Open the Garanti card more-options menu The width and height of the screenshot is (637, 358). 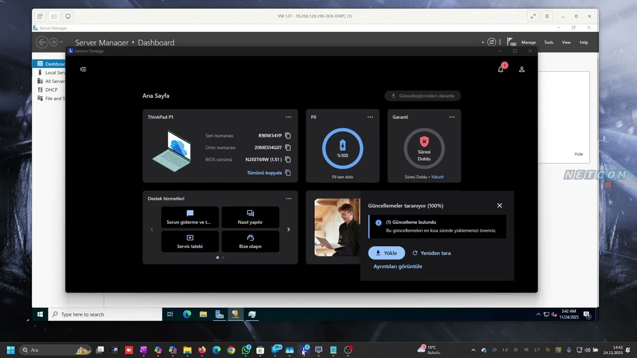[x=452, y=117]
